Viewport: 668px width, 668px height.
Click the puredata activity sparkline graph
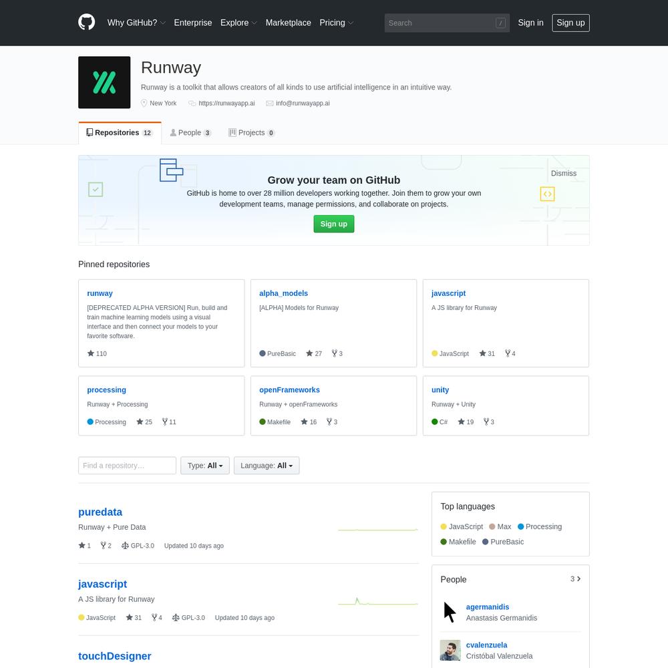pos(378,530)
